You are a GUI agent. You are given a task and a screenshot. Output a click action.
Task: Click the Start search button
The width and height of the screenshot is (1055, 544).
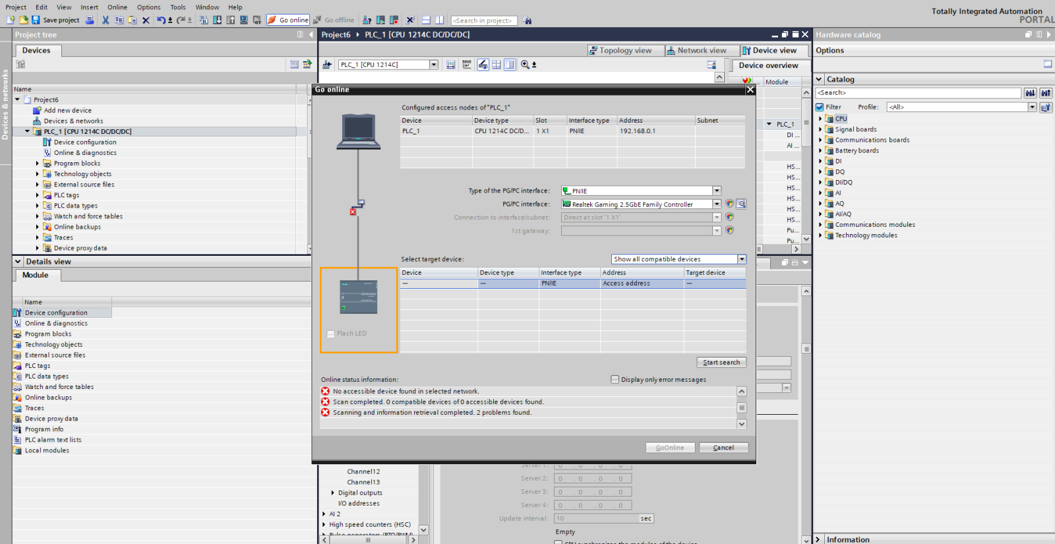721,362
